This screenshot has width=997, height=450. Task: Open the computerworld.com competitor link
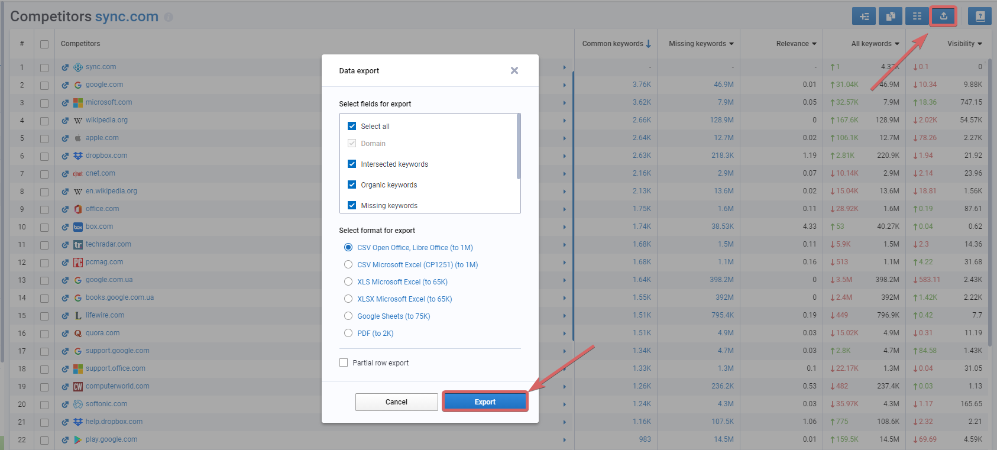point(117,386)
